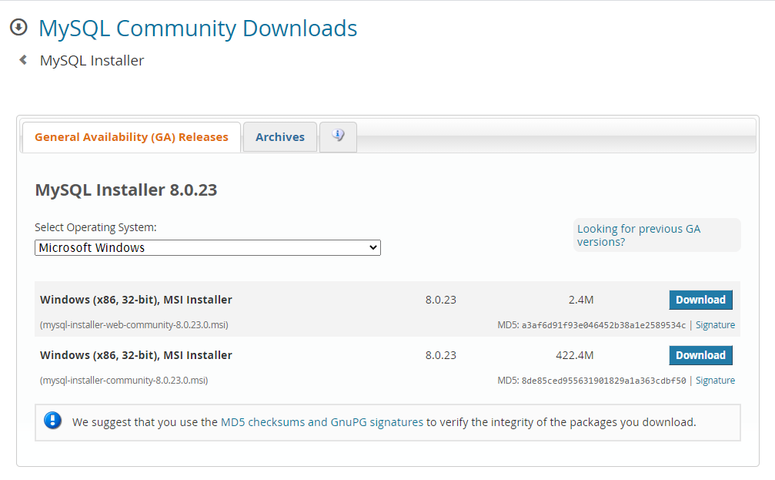
Task: Select MD5 value 8de85ced955631901829a1a363cdbf50
Action: coord(603,381)
